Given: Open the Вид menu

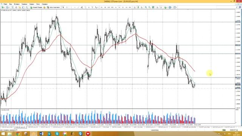Looking at the screenshot, I should (11, 4).
